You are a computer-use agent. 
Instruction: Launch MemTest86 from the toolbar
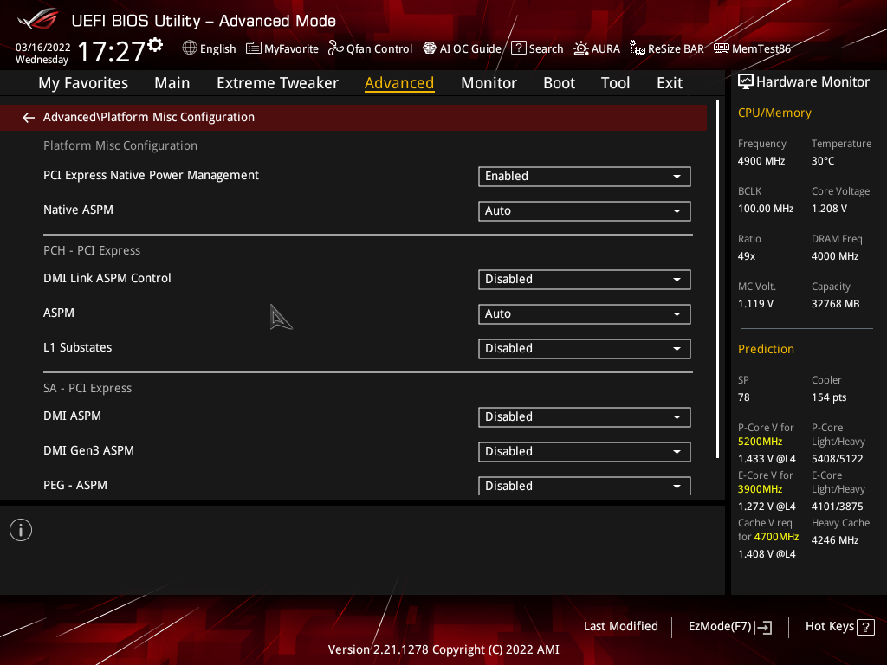[x=752, y=48]
